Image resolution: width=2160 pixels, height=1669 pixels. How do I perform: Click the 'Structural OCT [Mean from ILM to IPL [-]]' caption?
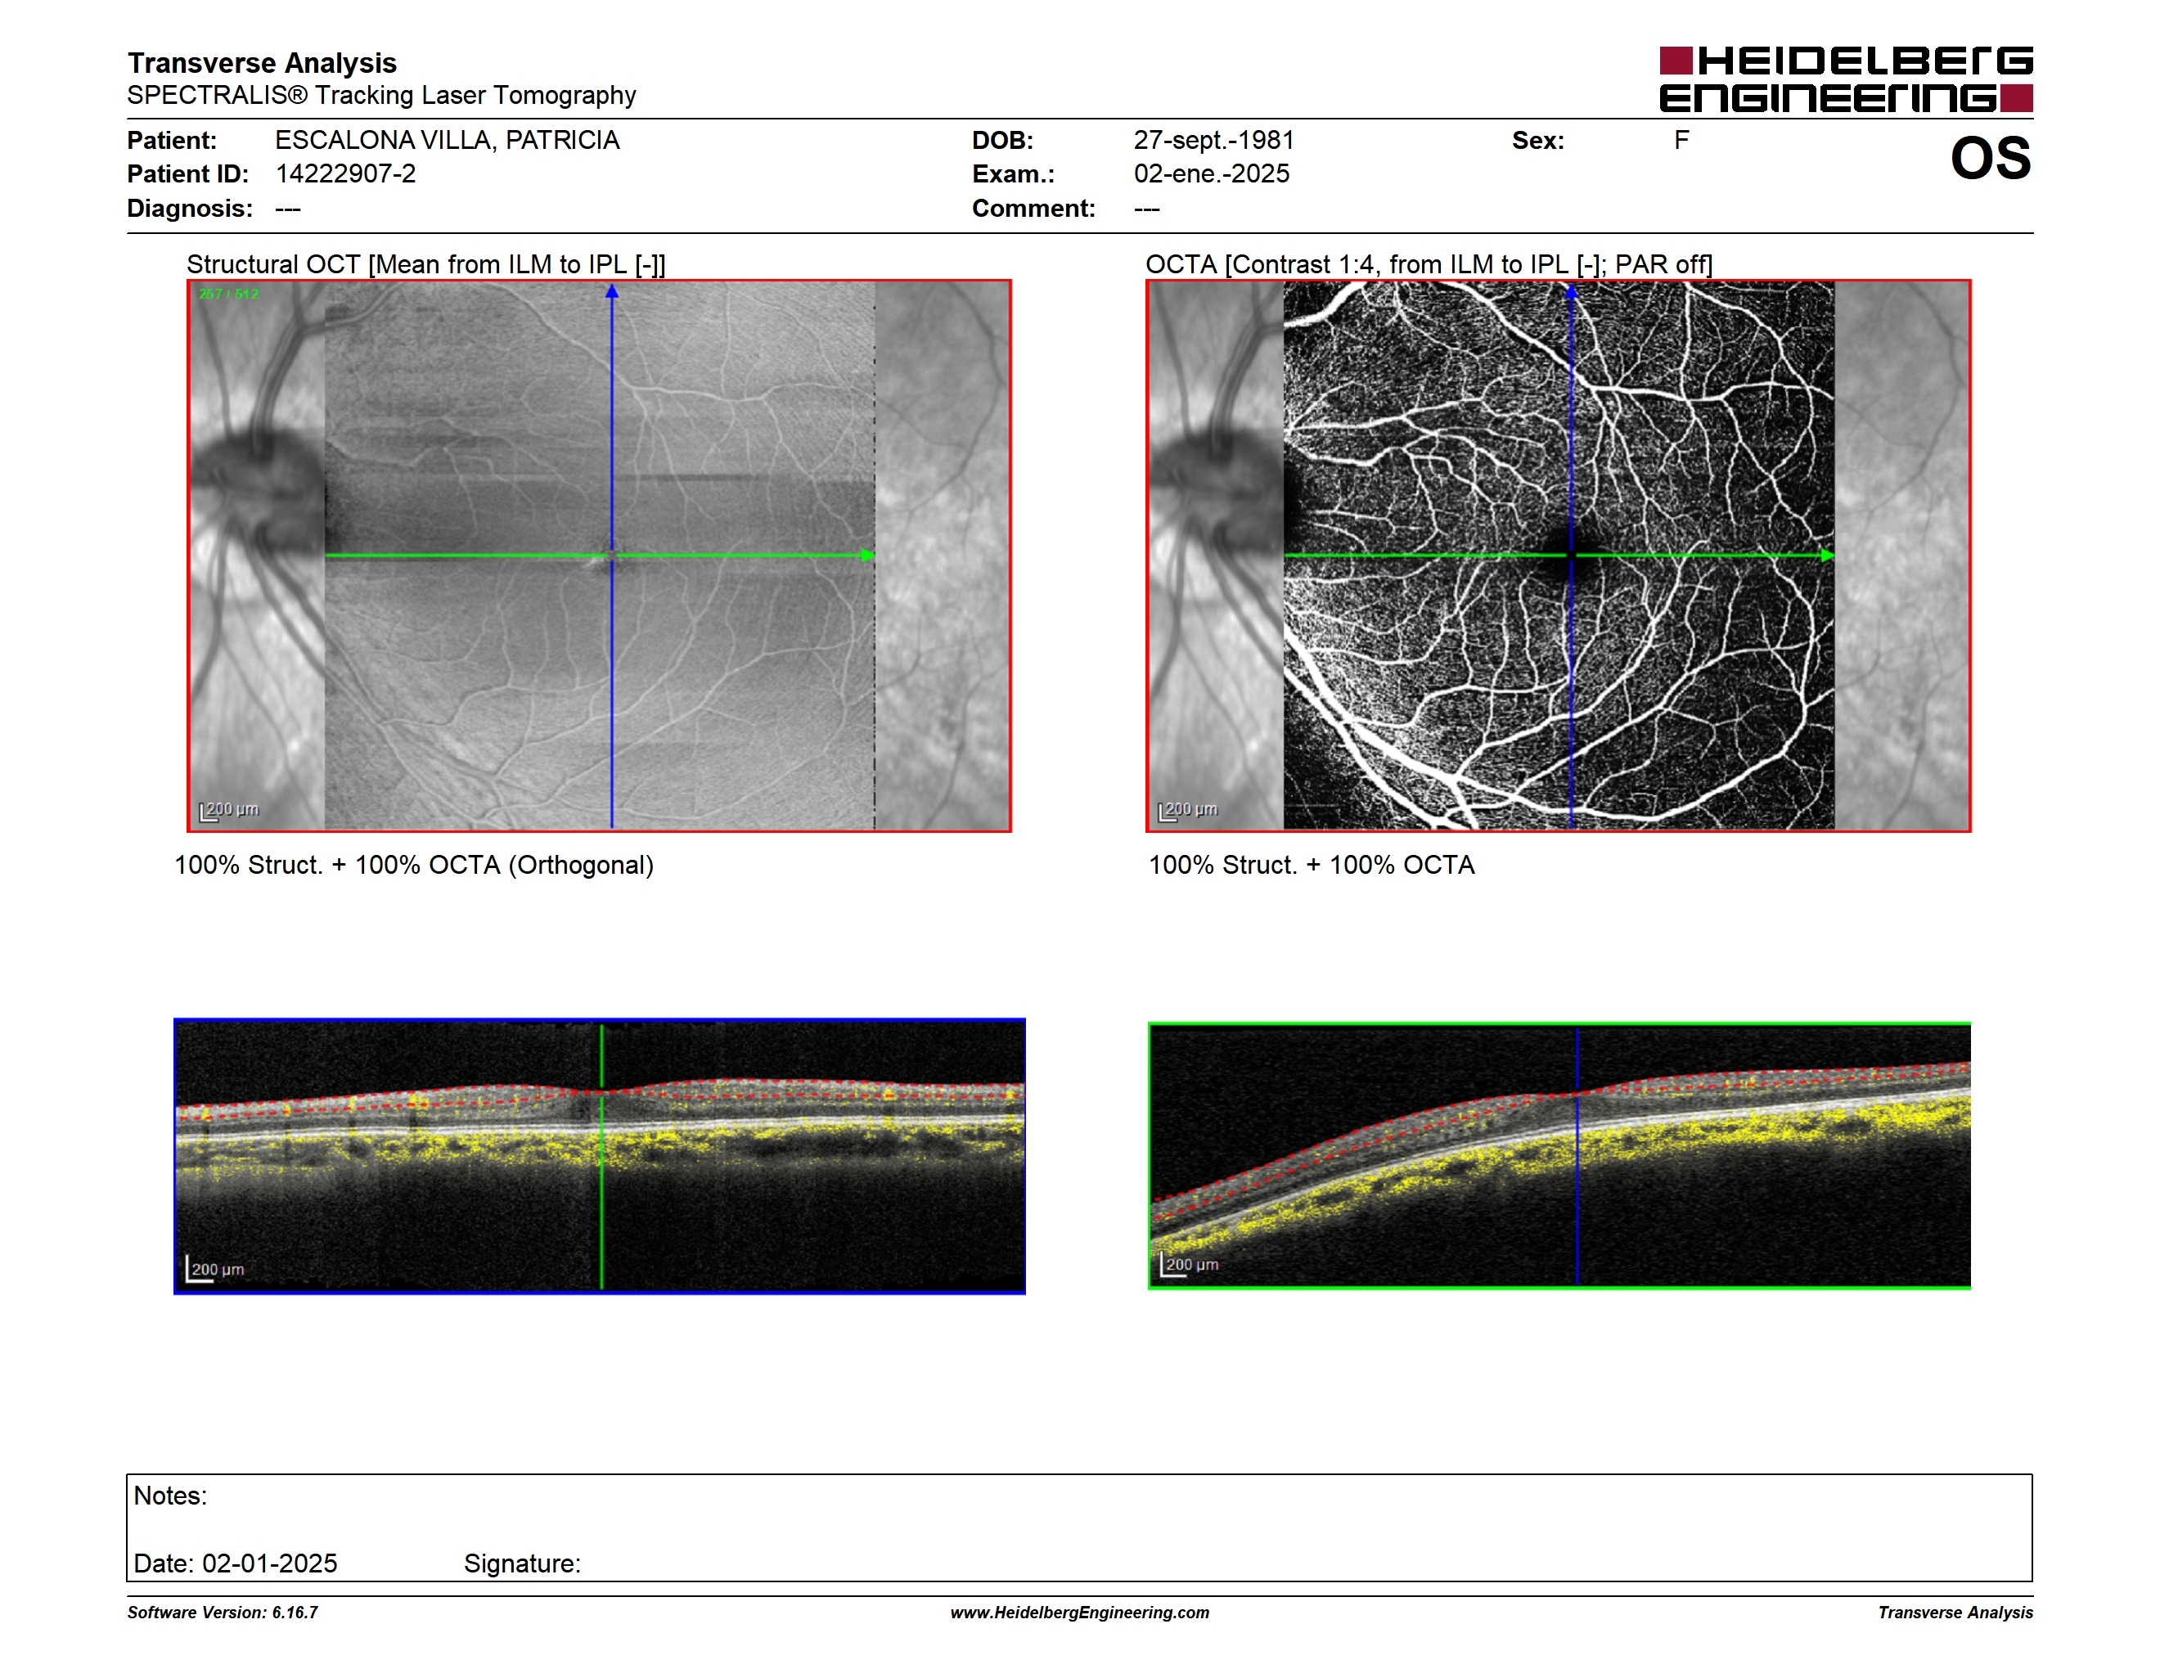(426, 264)
